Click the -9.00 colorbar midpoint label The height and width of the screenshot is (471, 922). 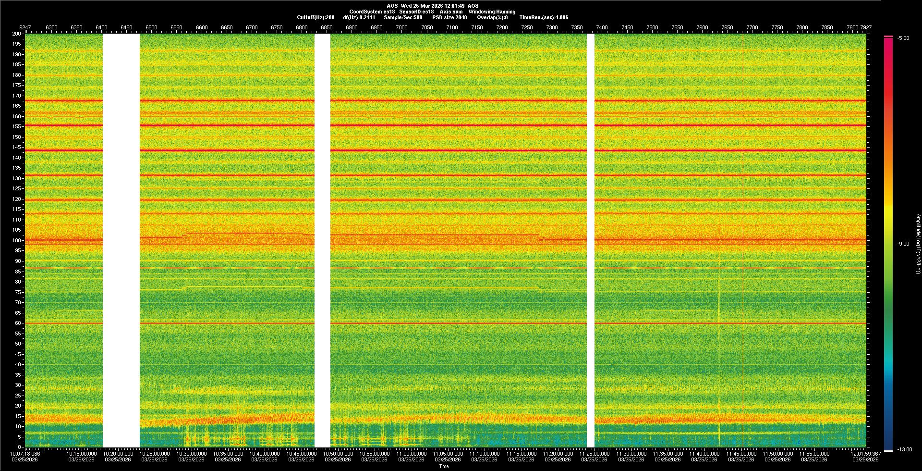(x=903, y=244)
